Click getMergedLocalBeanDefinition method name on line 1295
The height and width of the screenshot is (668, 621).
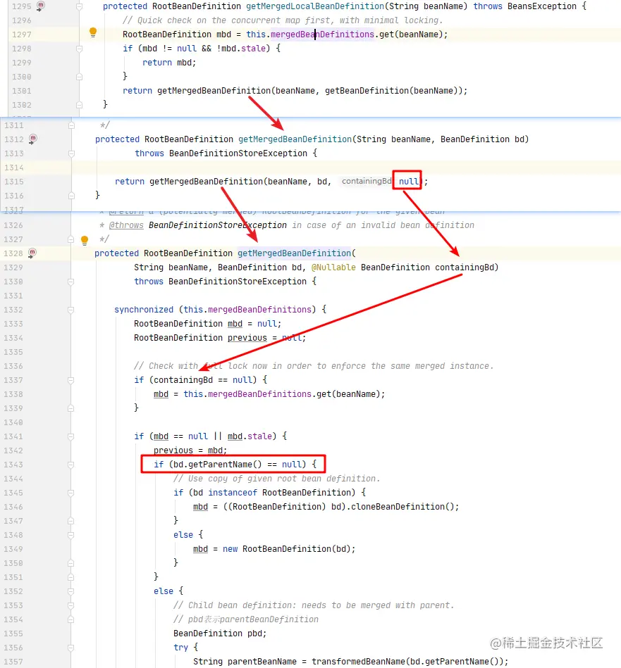pyautogui.click(x=315, y=6)
